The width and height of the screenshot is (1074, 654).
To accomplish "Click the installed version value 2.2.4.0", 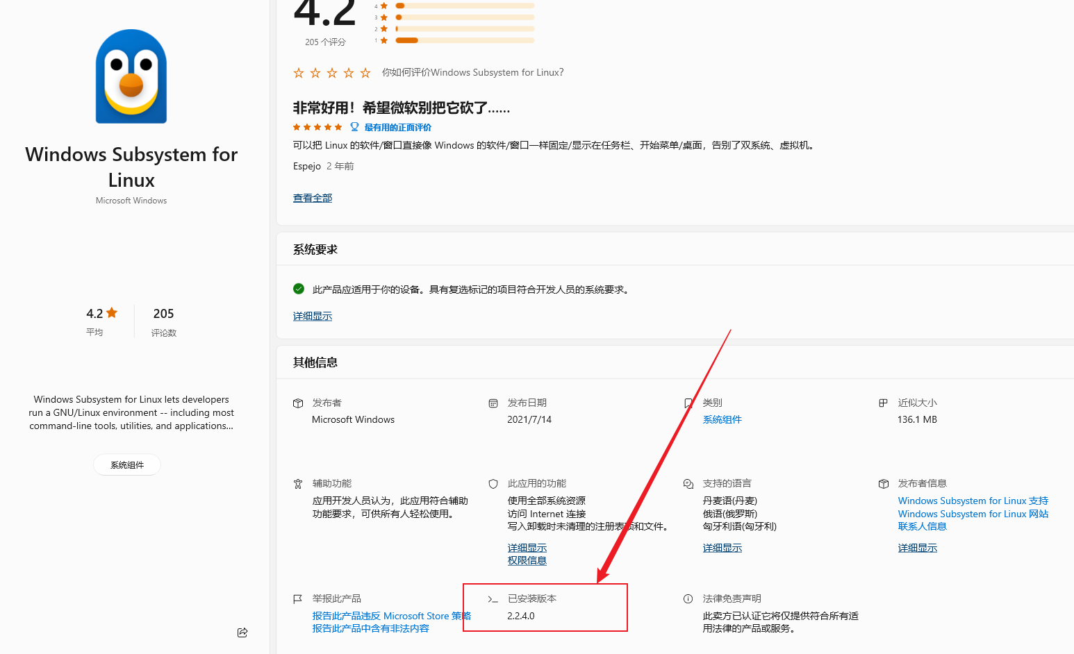I will [x=521, y=617].
